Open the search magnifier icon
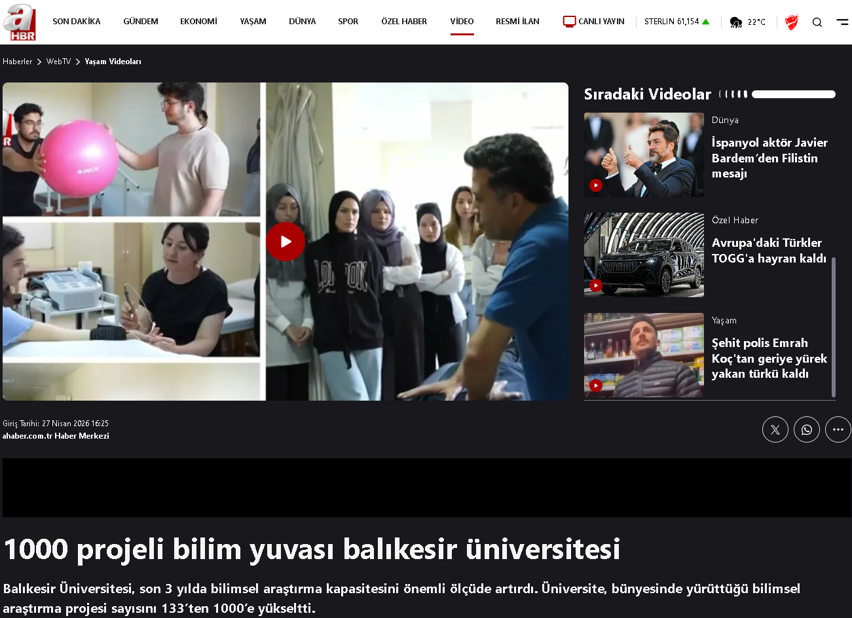Image resolution: width=852 pixels, height=618 pixels. [x=817, y=22]
